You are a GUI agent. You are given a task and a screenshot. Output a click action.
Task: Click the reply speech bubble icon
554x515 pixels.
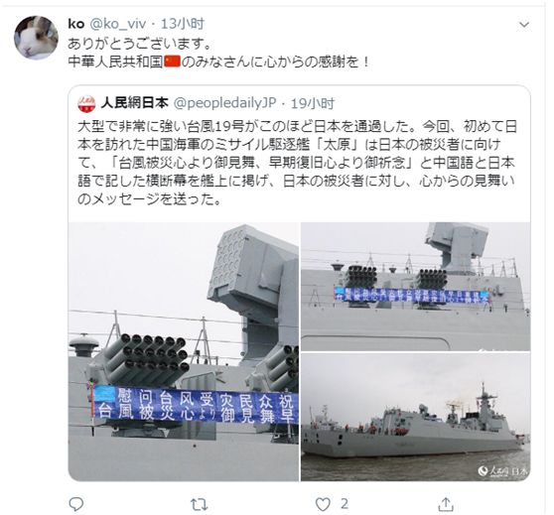(x=76, y=504)
